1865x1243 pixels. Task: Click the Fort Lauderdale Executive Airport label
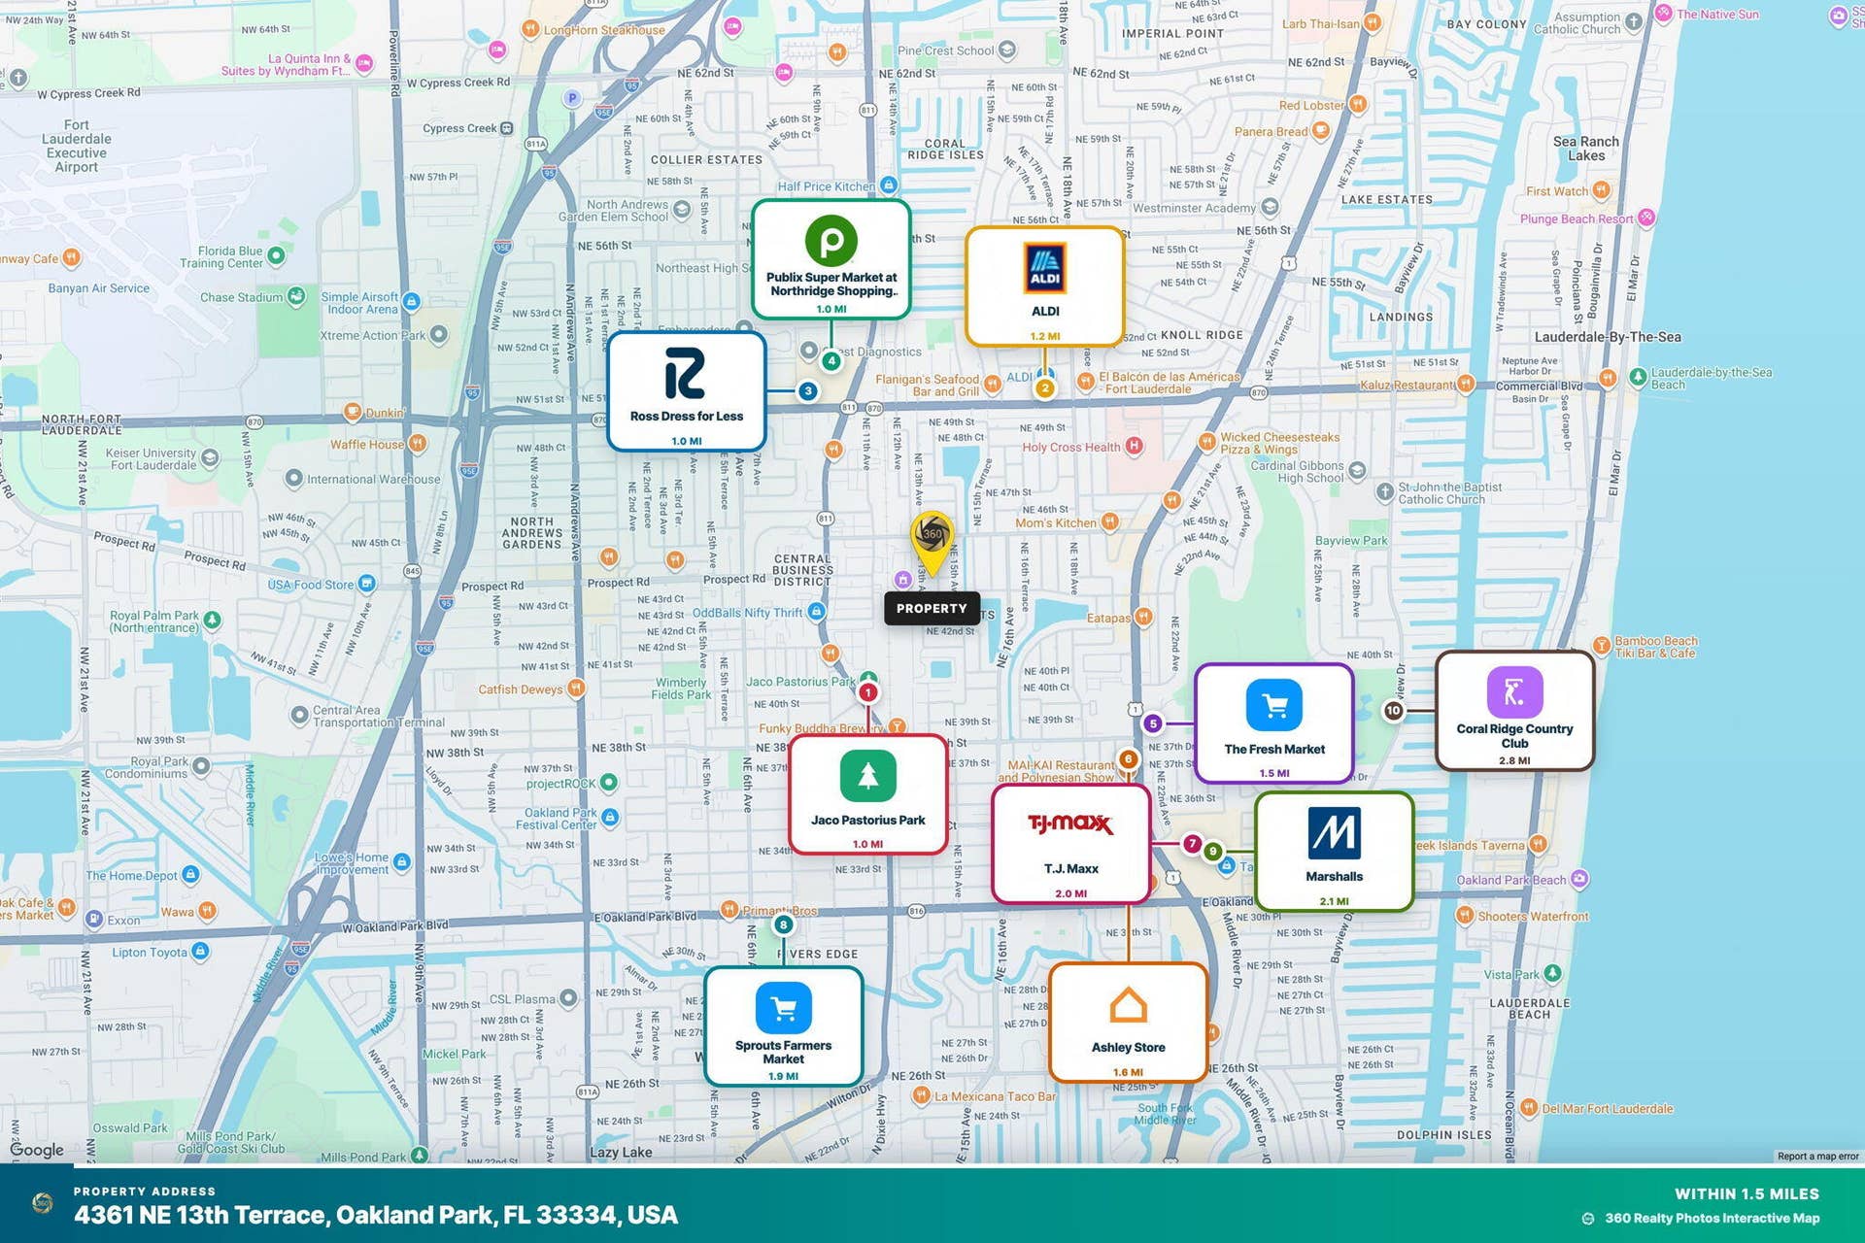click(x=77, y=146)
